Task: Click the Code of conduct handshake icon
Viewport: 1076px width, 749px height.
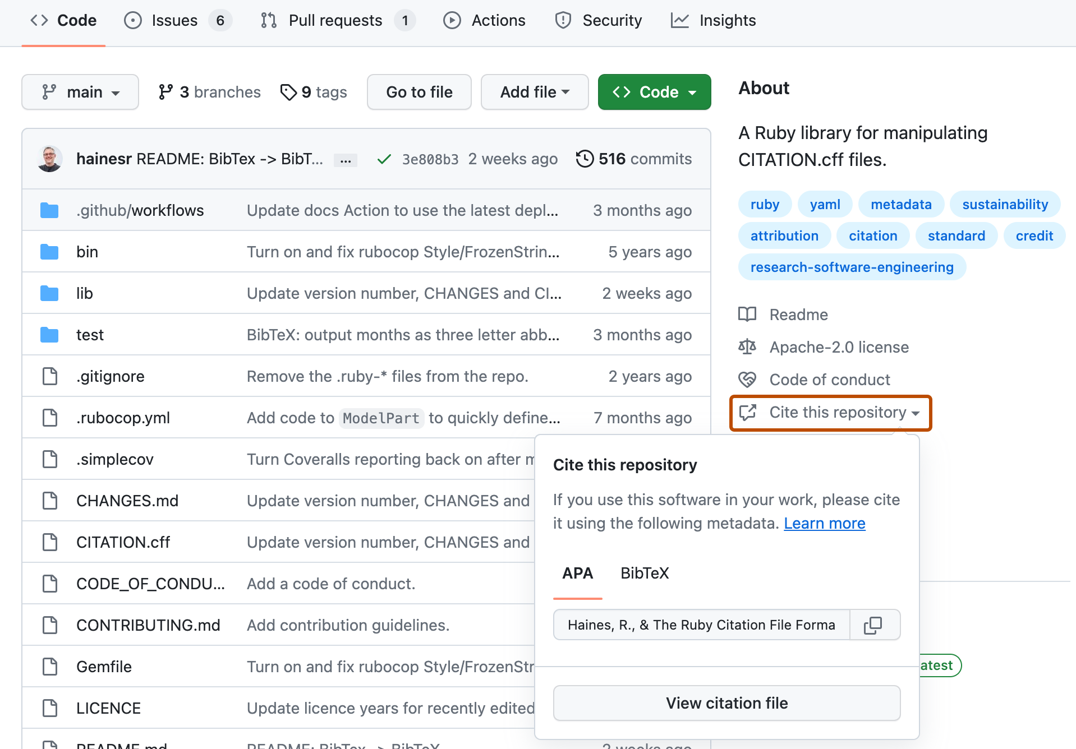Action: coord(747,380)
